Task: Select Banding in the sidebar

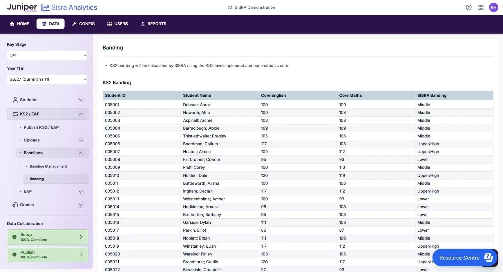Action: click(56, 179)
